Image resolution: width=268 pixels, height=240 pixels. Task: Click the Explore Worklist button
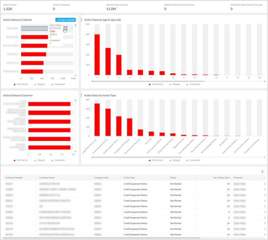point(65,20)
